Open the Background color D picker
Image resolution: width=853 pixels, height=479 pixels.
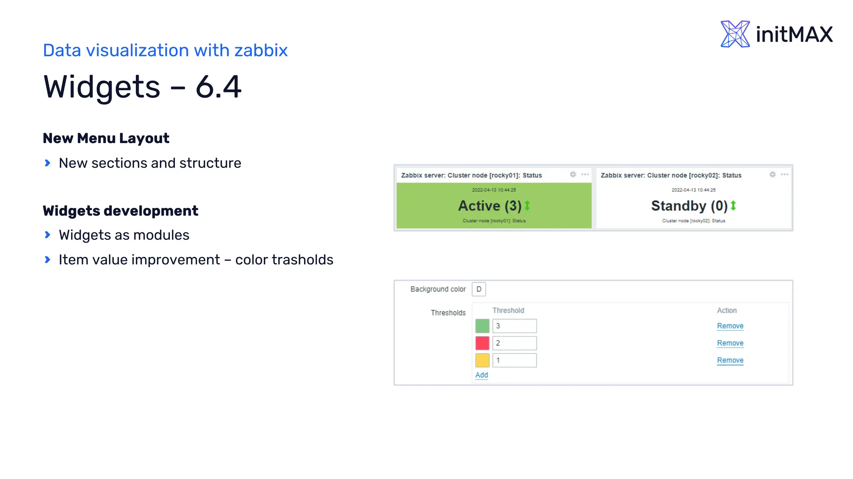click(x=479, y=289)
